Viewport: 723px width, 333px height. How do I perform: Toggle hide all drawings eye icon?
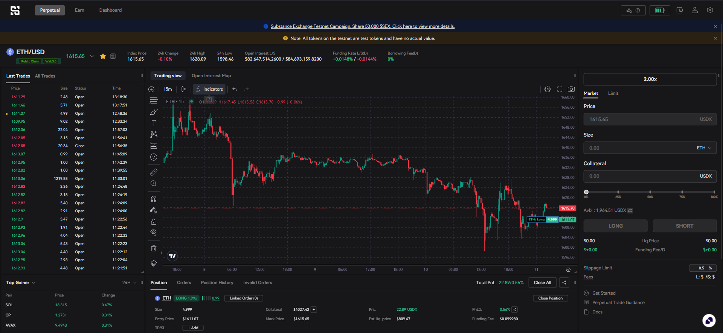pyautogui.click(x=154, y=233)
